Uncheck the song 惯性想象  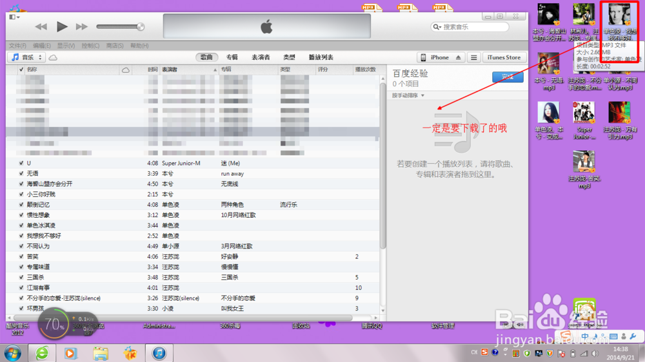coord(21,215)
